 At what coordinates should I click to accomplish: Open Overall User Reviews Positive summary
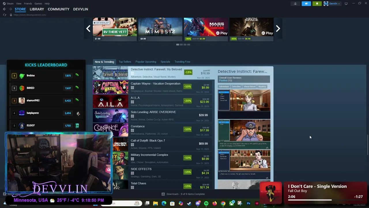click(244, 79)
